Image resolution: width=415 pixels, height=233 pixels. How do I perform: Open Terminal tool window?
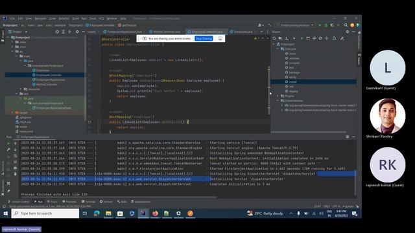[88, 201]
